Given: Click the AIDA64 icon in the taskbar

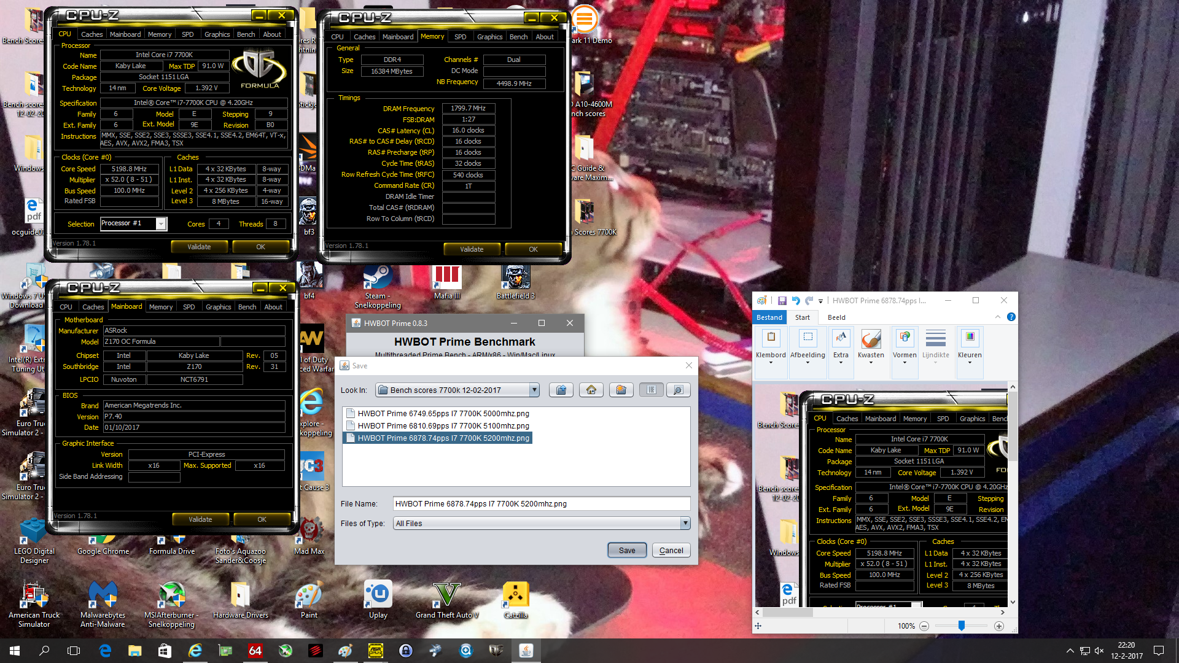Looking at the screenshot, I should (255, 651).
